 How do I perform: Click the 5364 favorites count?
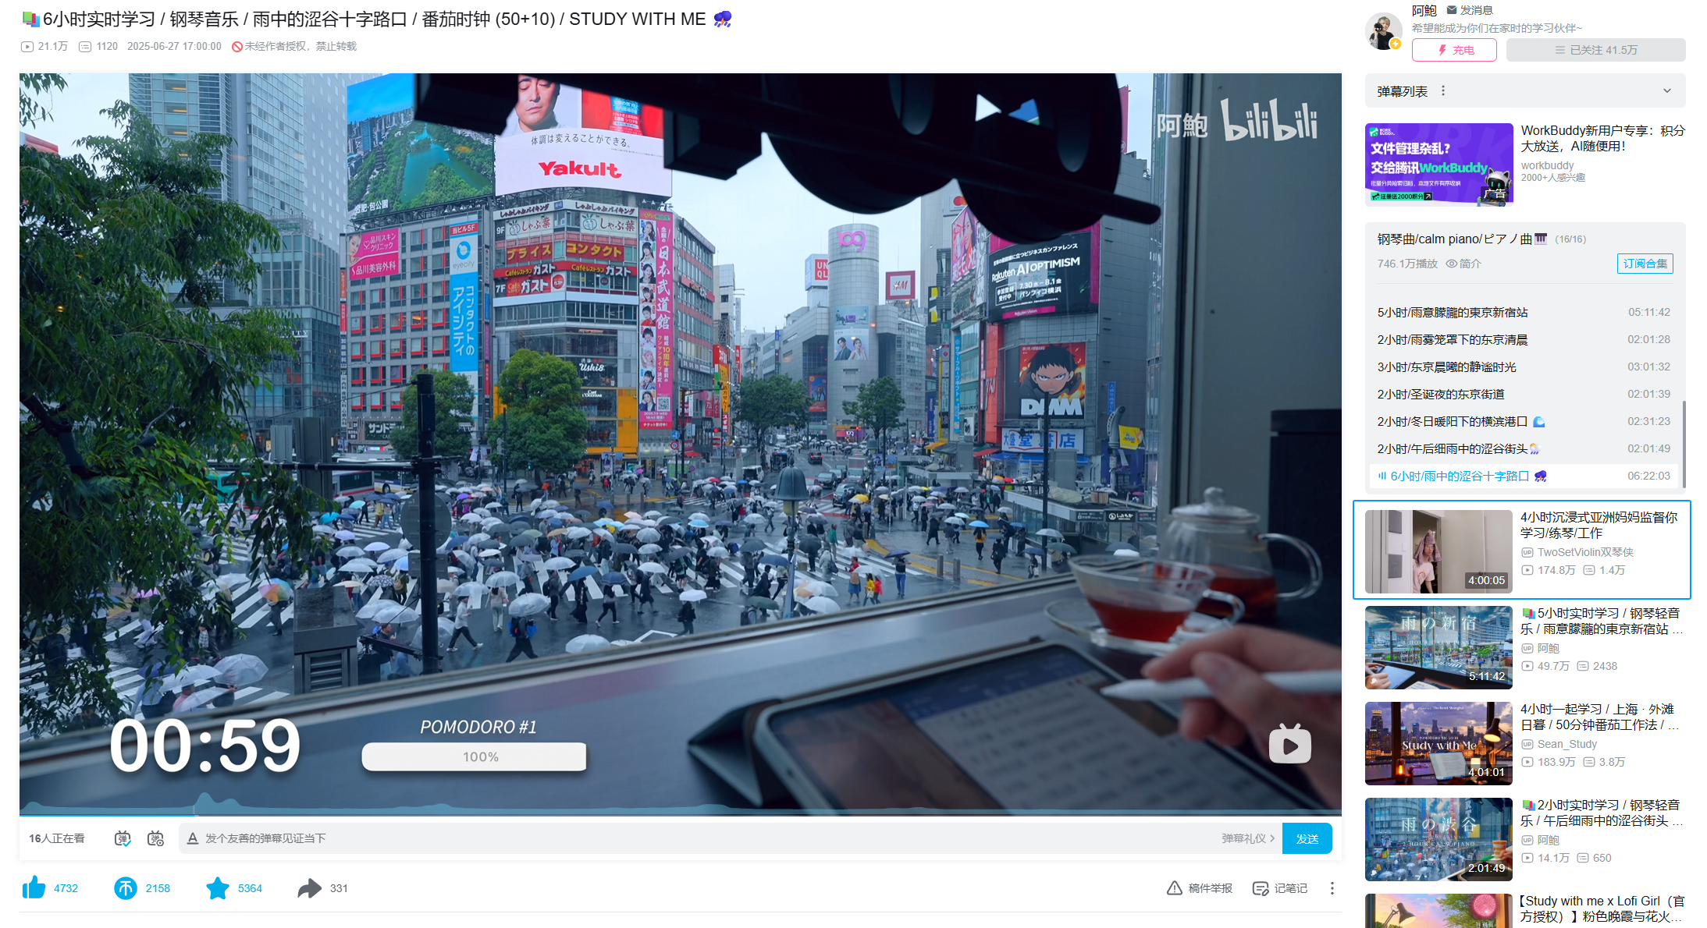[250, 888]
